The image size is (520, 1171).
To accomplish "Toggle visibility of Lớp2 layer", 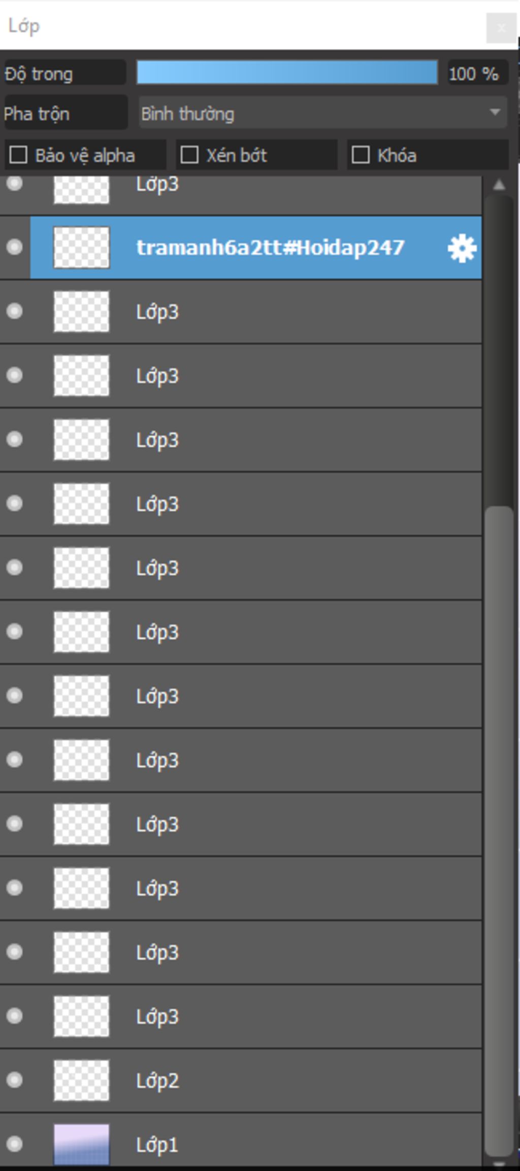I will click(14, 1079).
